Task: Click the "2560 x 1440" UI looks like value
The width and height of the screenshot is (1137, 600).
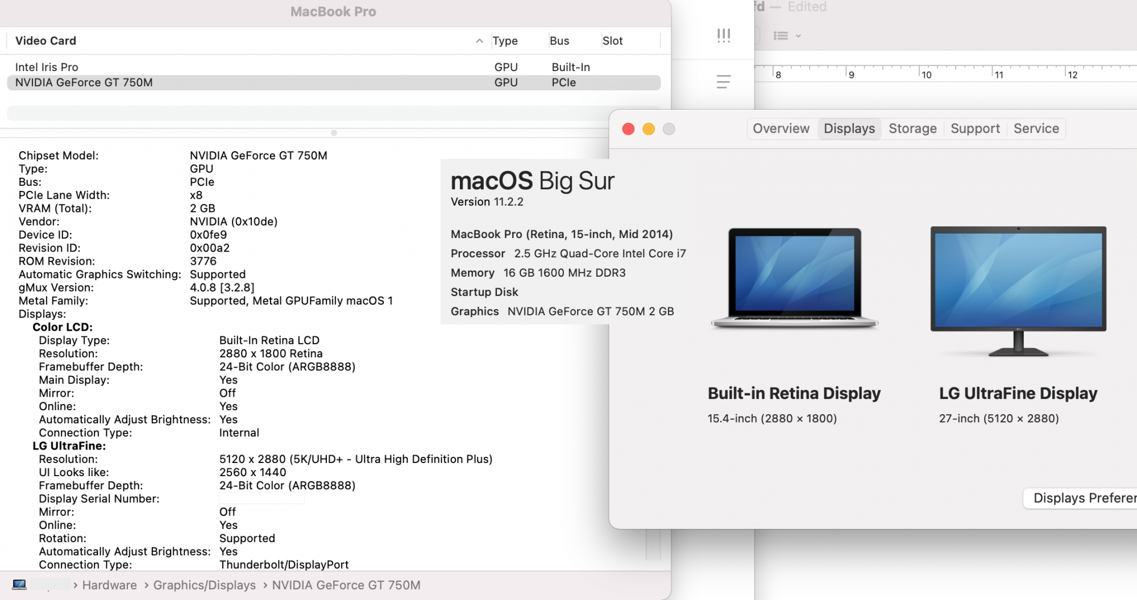Action: click(253, 472)
